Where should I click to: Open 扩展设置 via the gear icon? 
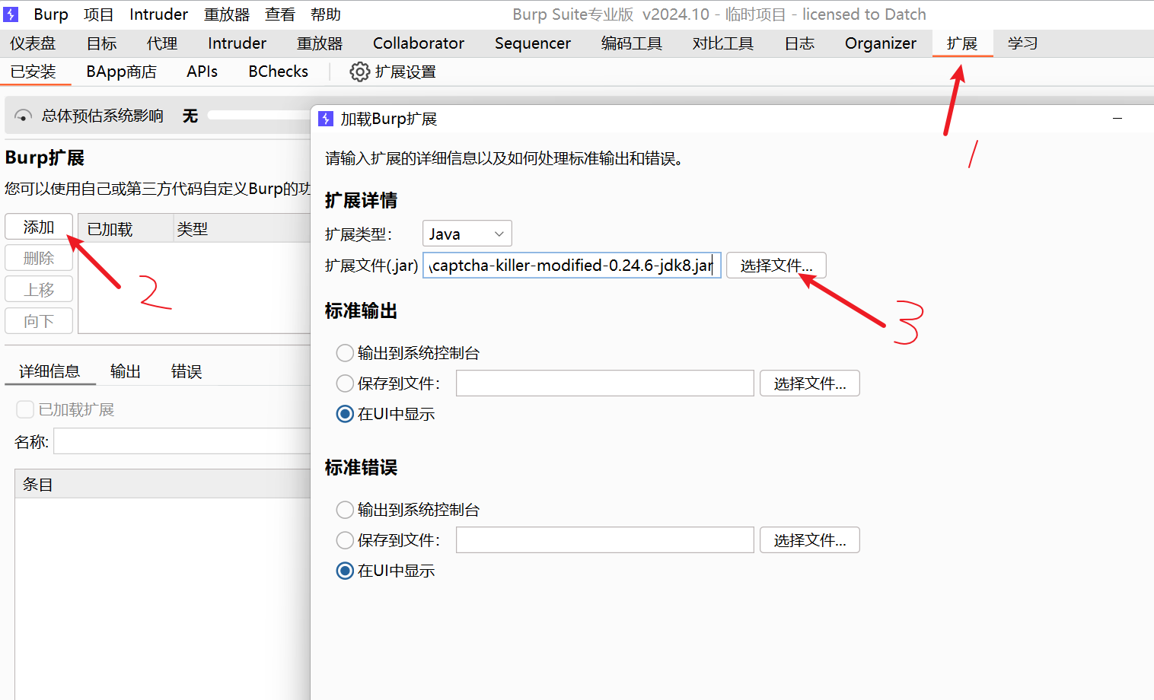point(359,71)
